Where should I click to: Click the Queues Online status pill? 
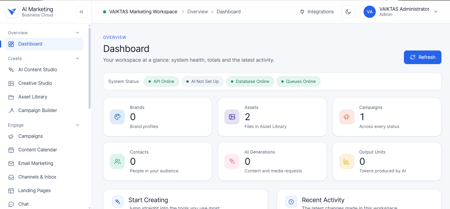point(298,81)
